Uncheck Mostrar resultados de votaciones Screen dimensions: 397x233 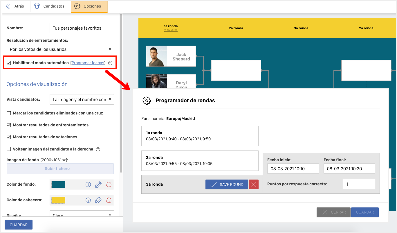(9, 137)
